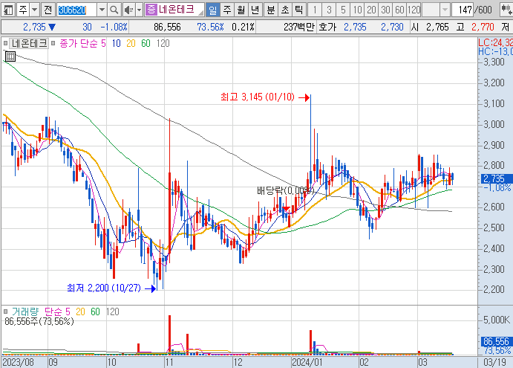Click the 네온테크 stock name in toolbar
This screenshot has height=368, width=513.
coord(177,10)
